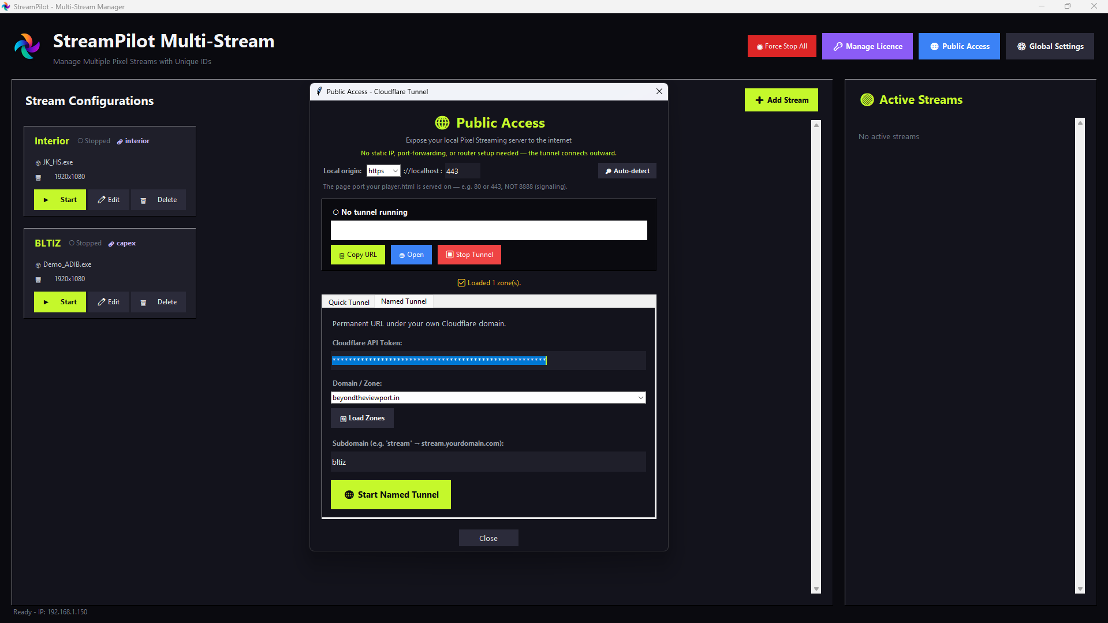The image size is (1108, 623).
Task: Delete the BLTIZ stream
Action: coord(158,302)
